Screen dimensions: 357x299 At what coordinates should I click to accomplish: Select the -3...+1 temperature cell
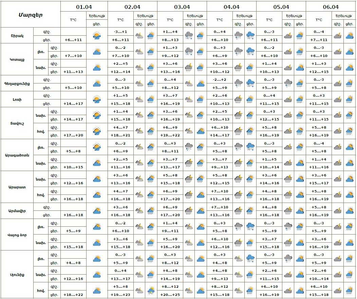coord(120,32)
